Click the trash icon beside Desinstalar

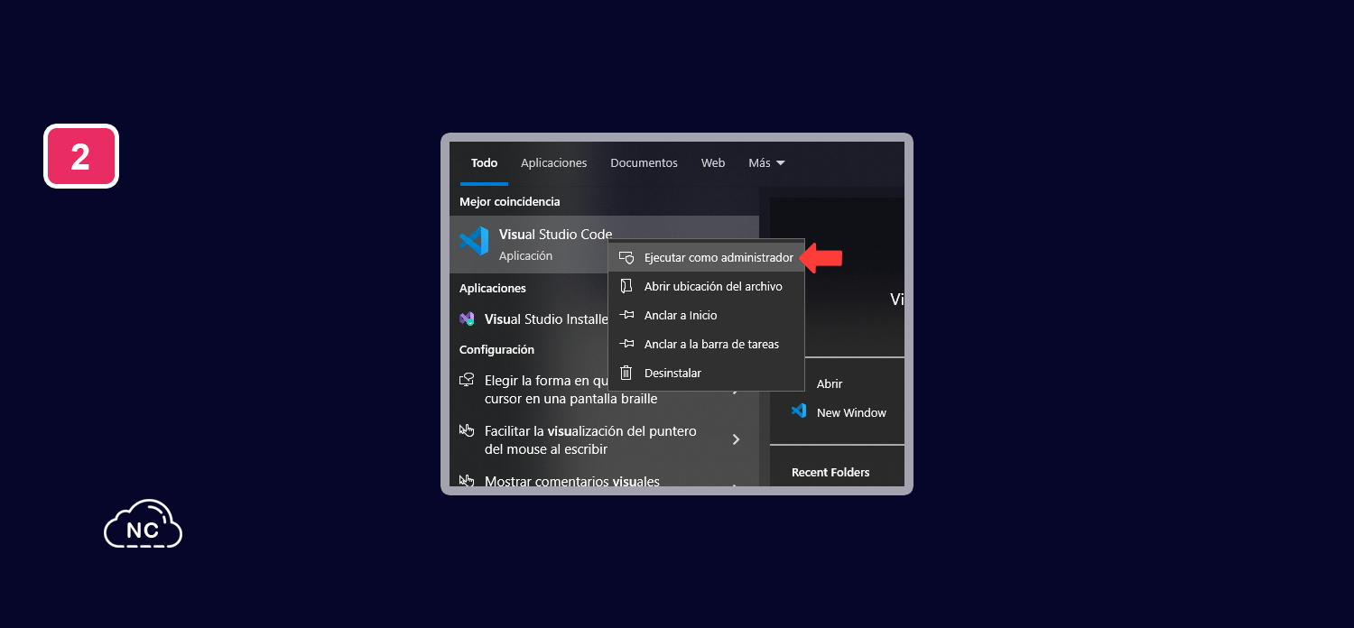[x=626, y=373]
